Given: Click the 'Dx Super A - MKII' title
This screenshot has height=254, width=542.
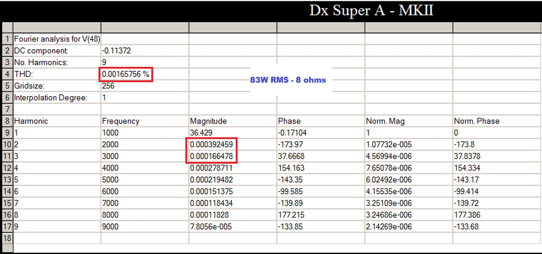Looking at the screenshot, I should (371, 11).
